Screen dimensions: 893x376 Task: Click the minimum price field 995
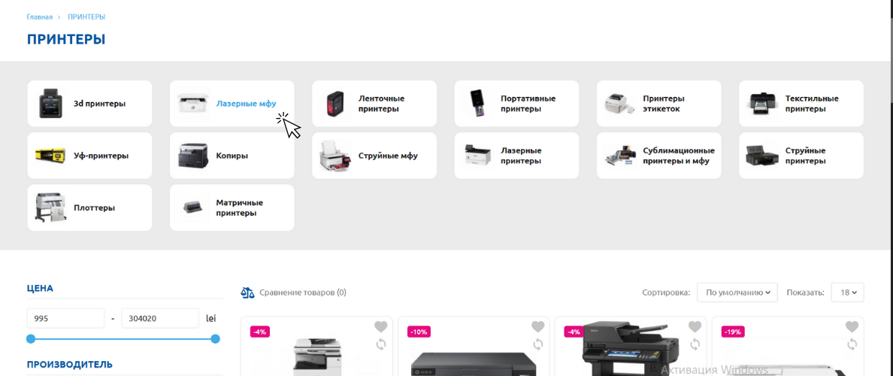pos(65,318)
